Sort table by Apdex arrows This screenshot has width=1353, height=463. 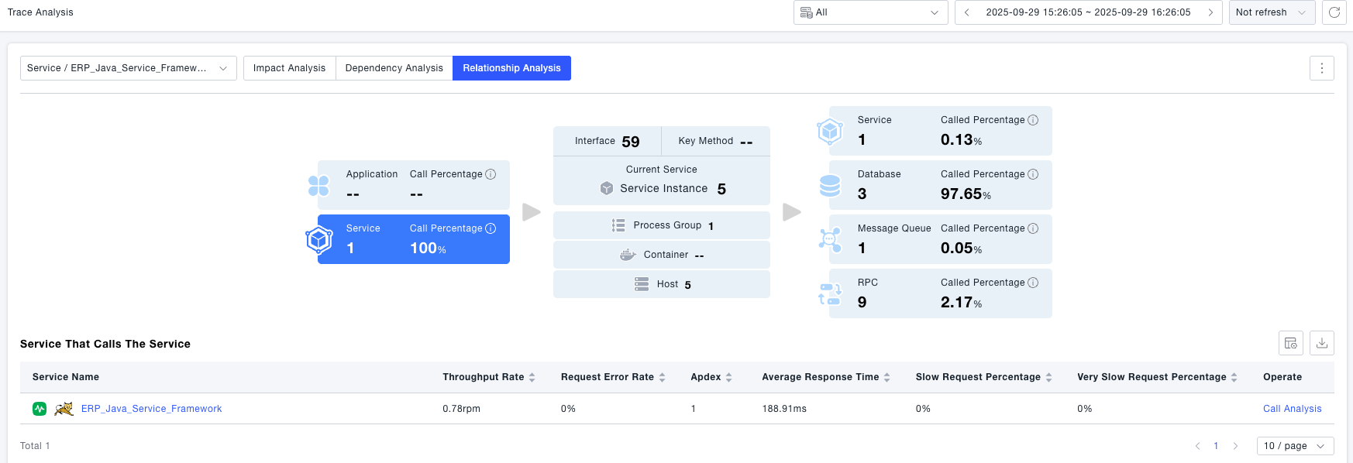click(x=729, y=377)
